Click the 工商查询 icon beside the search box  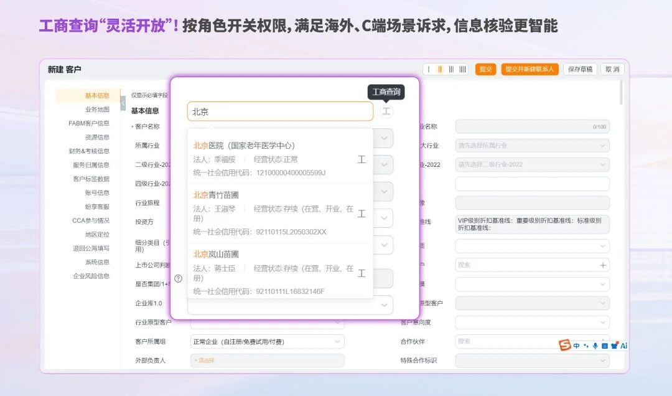coord(386,111)
